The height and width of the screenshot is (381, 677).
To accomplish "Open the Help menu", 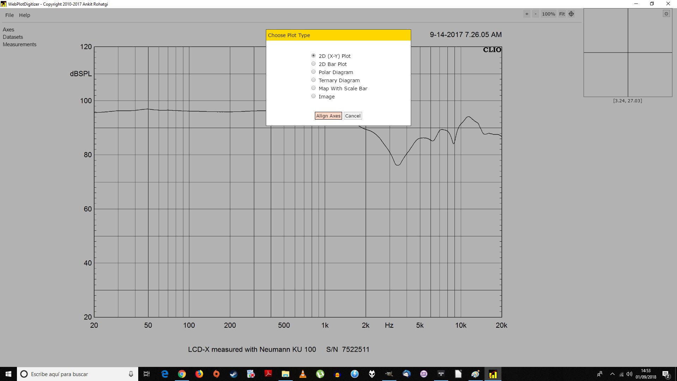I will 25,15.
